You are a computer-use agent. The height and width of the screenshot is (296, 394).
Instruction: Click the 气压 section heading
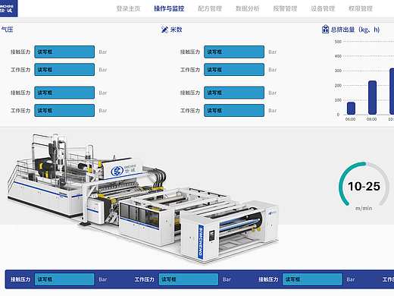[7, 30]
